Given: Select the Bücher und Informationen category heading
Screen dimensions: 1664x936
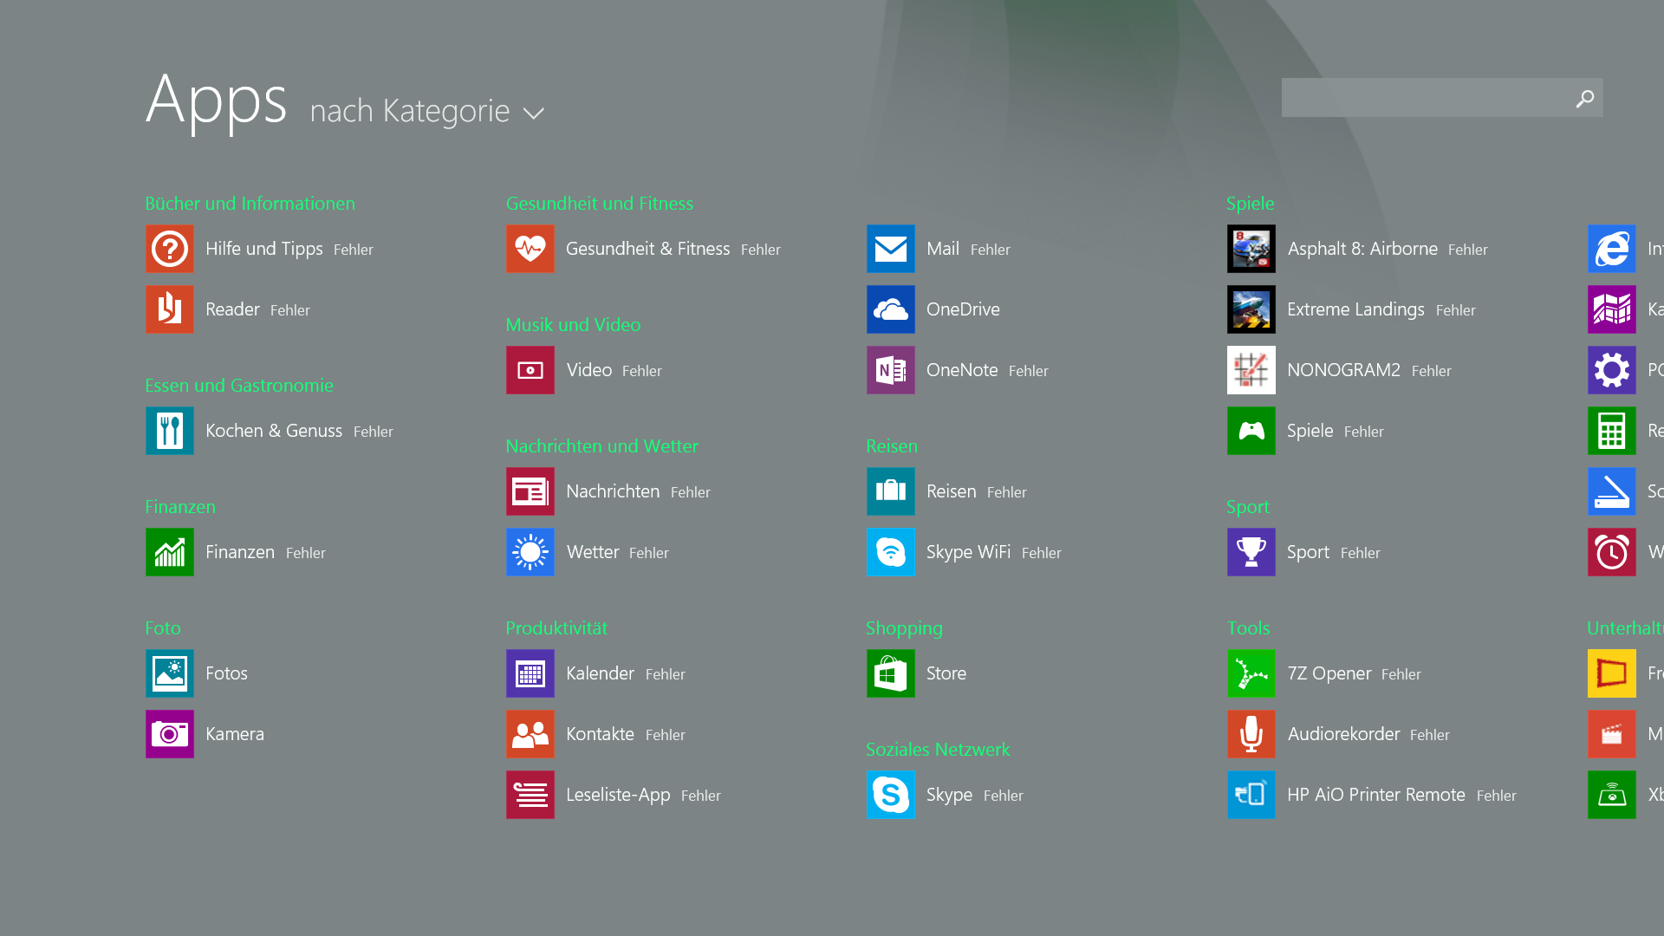Looking at the screenshot, I should 250,204.
